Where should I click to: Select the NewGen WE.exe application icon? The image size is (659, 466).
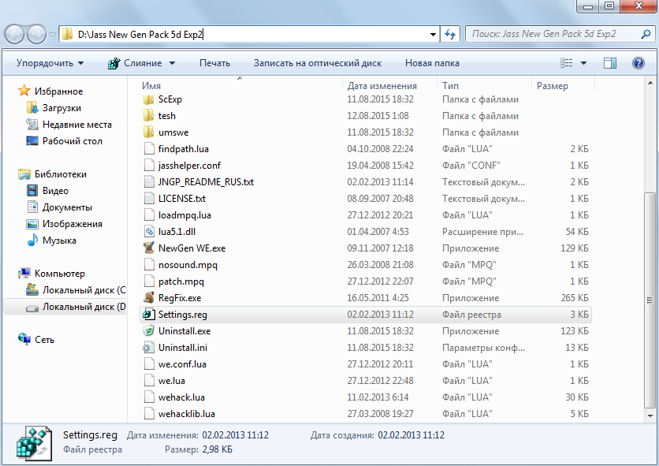[149, 248]
